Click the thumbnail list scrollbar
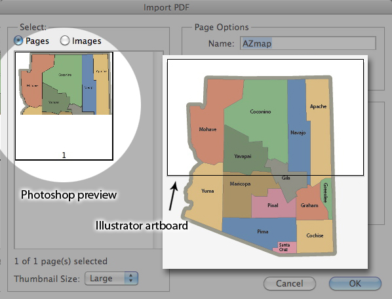Image resolution: width=392 pixels, height=299 pixels. point(158,150)
